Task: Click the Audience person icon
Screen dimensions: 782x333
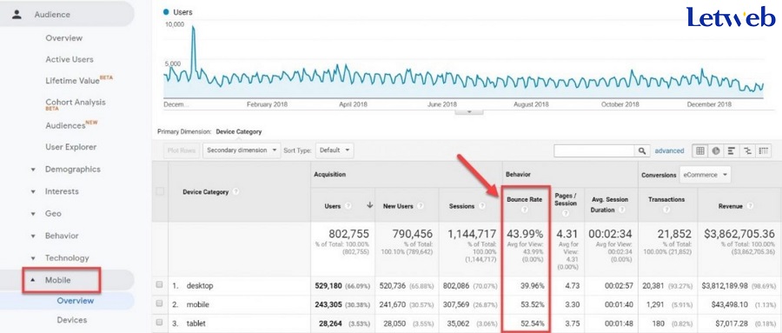Action: pos(17,14)
